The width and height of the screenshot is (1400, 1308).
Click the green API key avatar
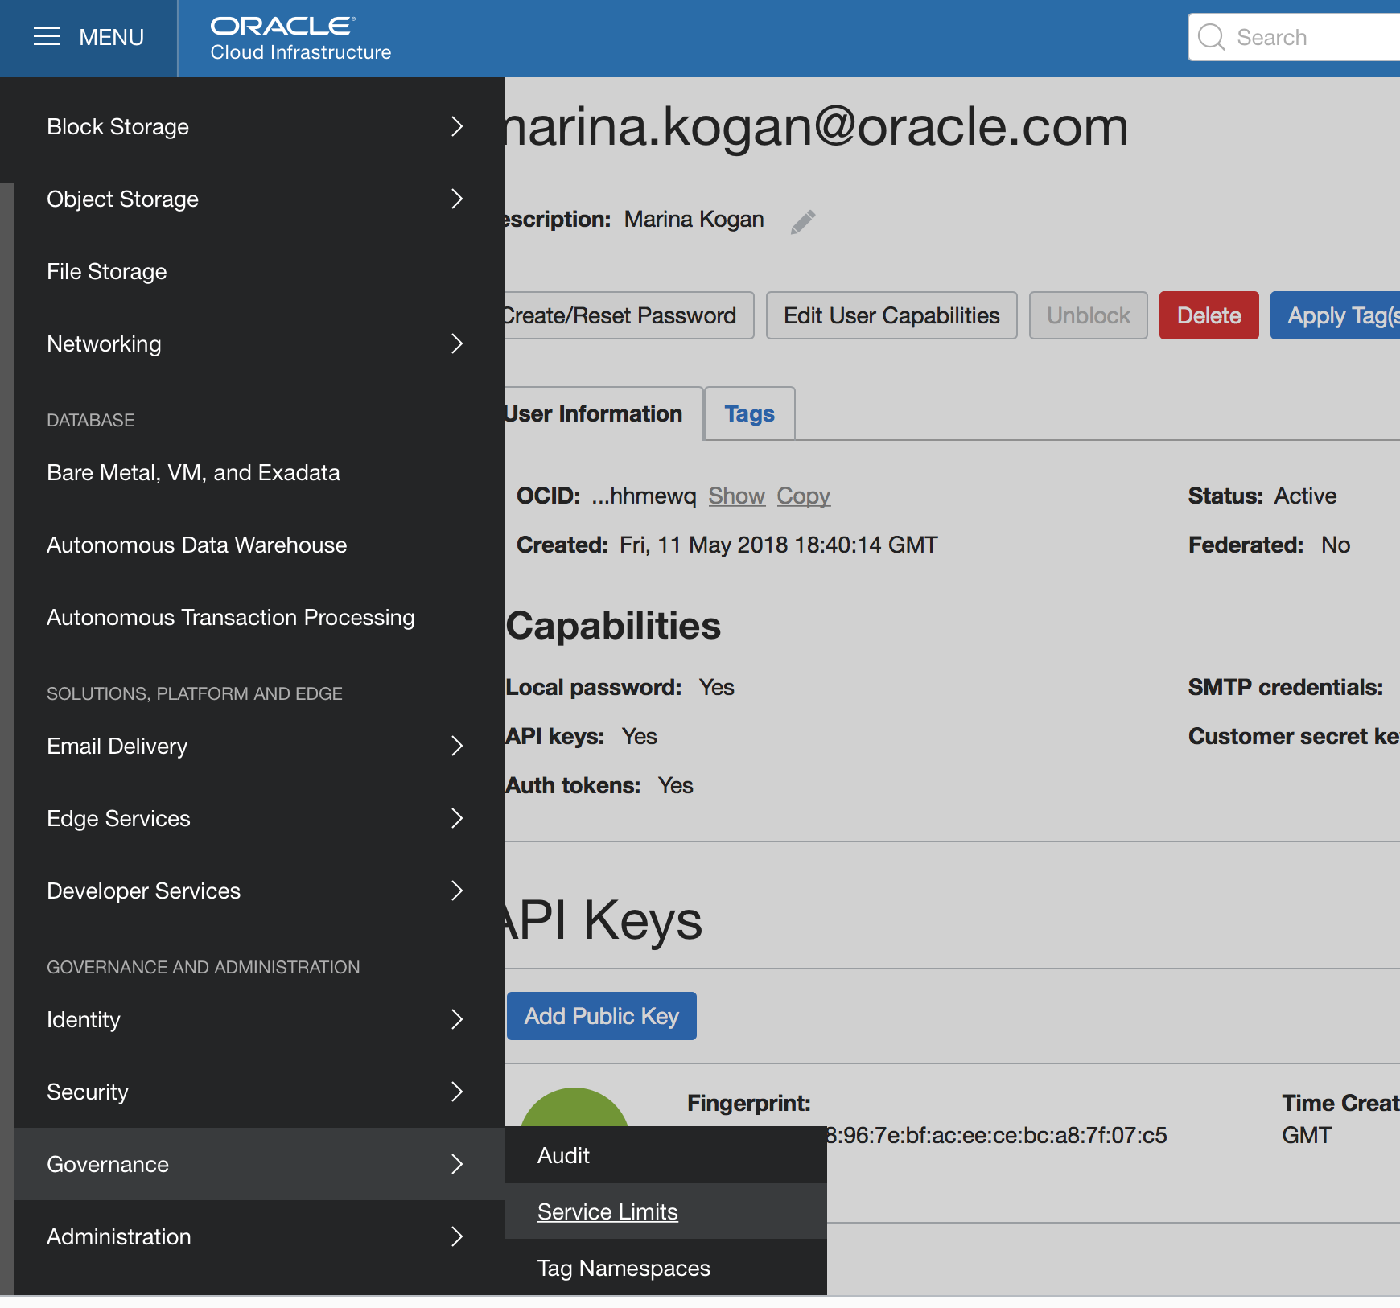pos(574,1108)
